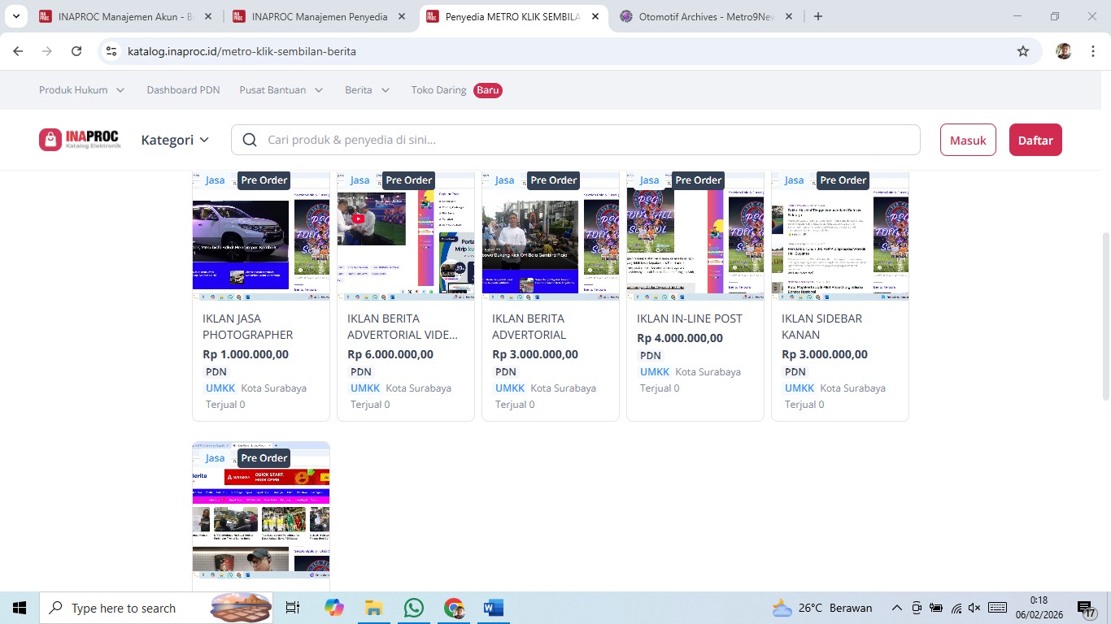The image size is (1111, 624).
Task: Expand the Berita menu
Action: click(x=368, y=90)
